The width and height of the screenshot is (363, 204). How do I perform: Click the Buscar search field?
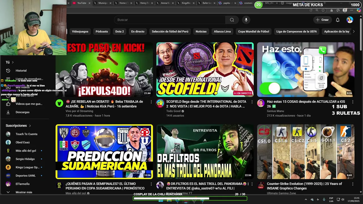(x=170, y=20)
